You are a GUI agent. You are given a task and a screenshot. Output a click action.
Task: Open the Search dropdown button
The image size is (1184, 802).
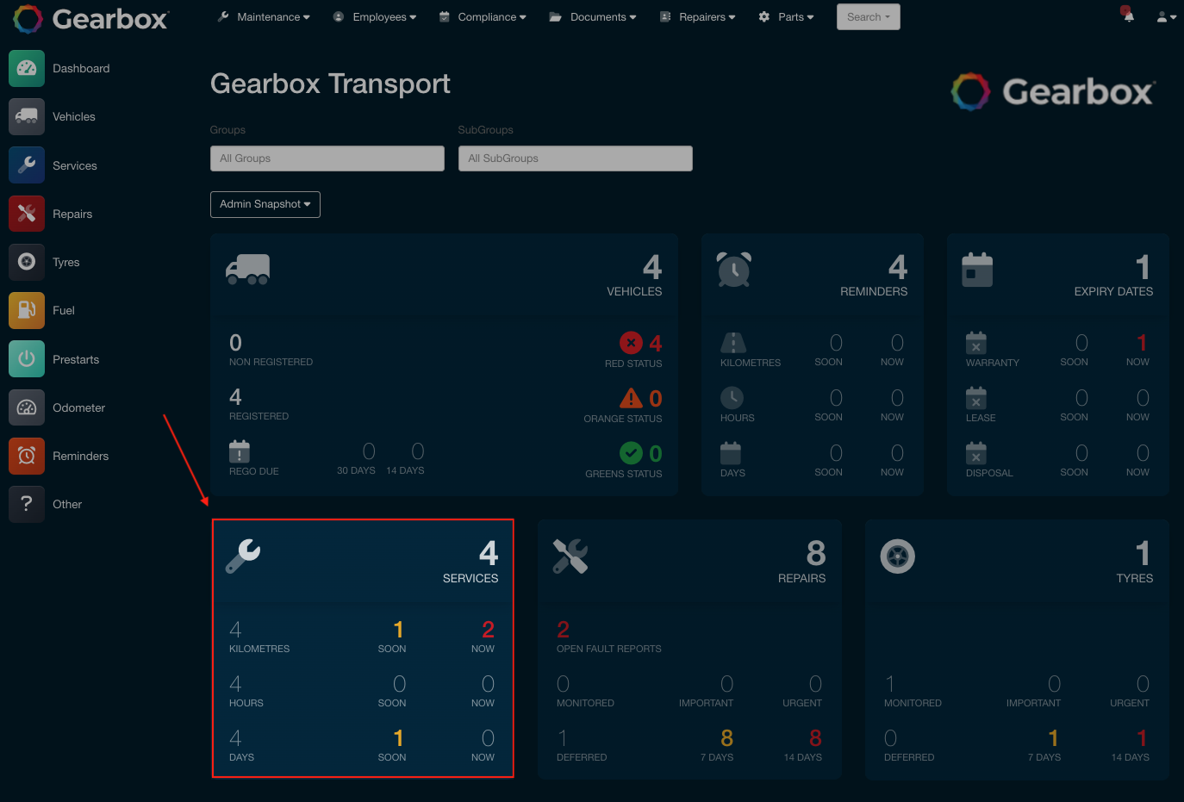tap(869, 17)
